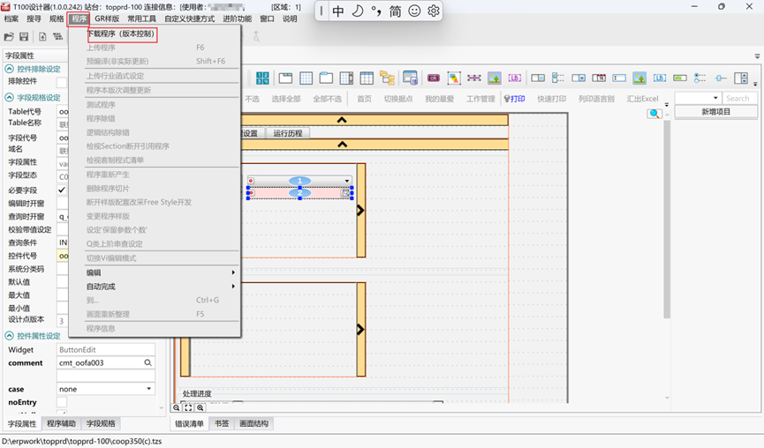
Task: Switch to the 书签 tab
Action: click(x=222, y=423)
